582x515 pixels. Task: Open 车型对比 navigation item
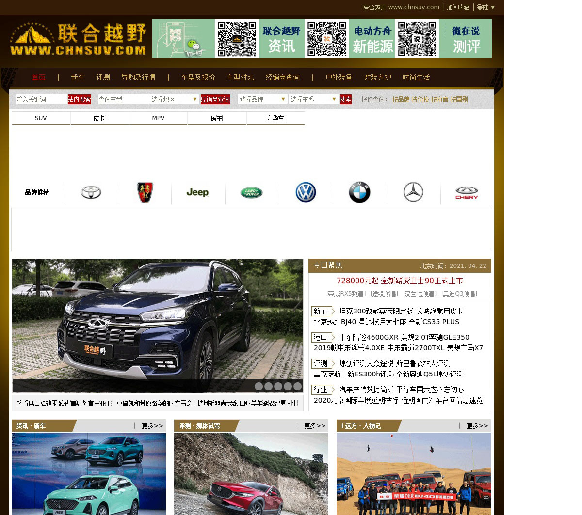[x=240, y=77]
